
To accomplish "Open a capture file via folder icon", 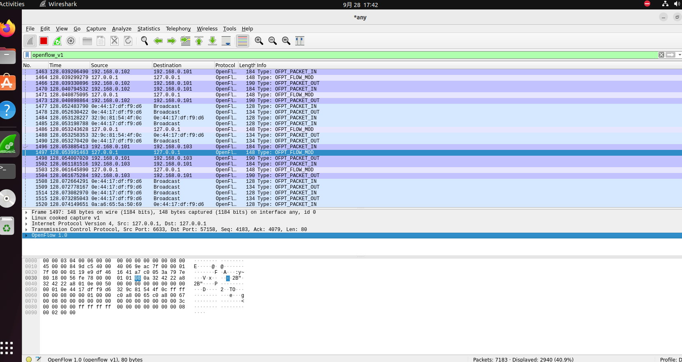I will (x=87, y=41).
